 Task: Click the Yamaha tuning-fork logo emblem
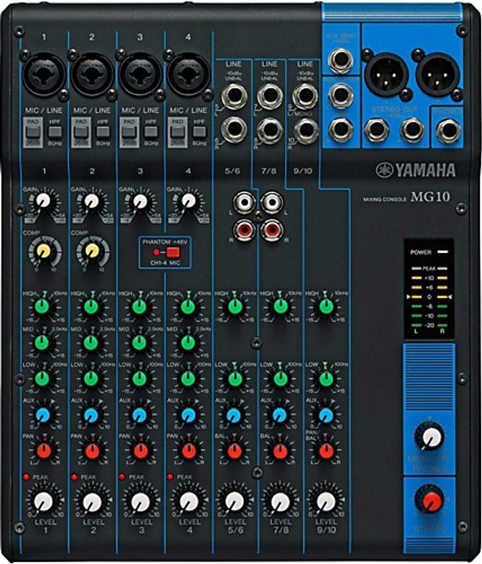pyautogui.click(x=384, y=170)
